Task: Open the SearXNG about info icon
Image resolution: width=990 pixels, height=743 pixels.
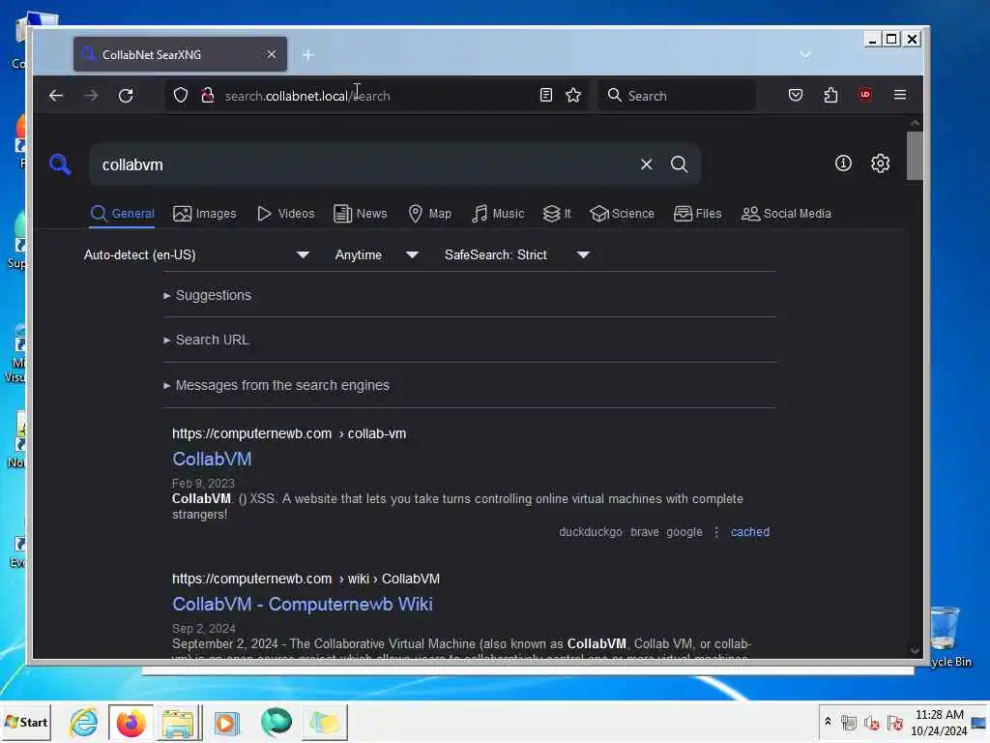Action: (x=843, y=163)
